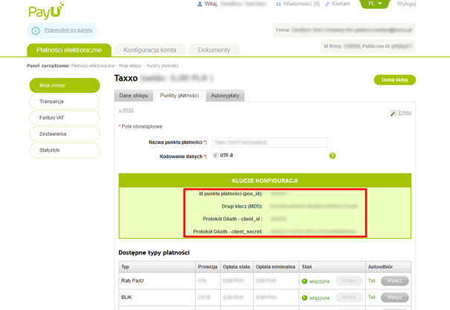
Task: Open Statystyki in the sidebar menu
Action: (65, 151)
